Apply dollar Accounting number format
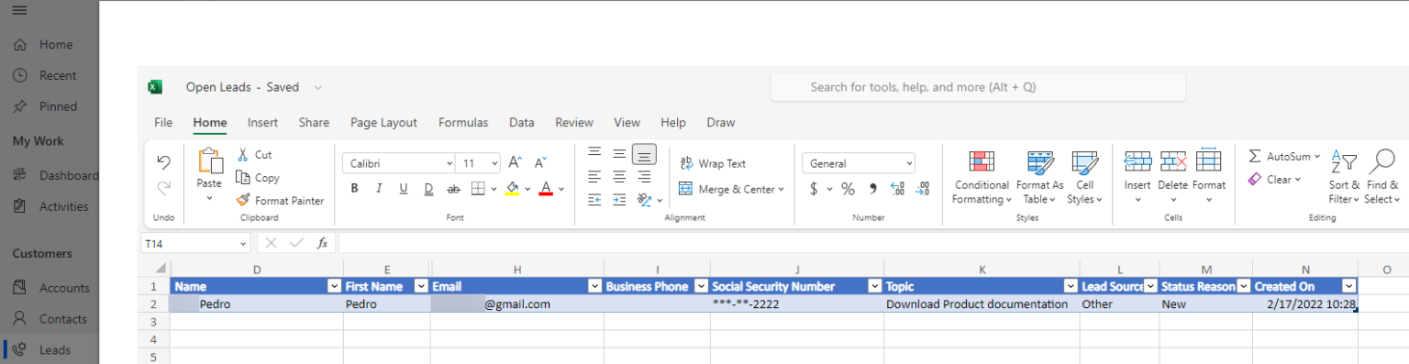The image size is (1409, 364). (814, 189)
